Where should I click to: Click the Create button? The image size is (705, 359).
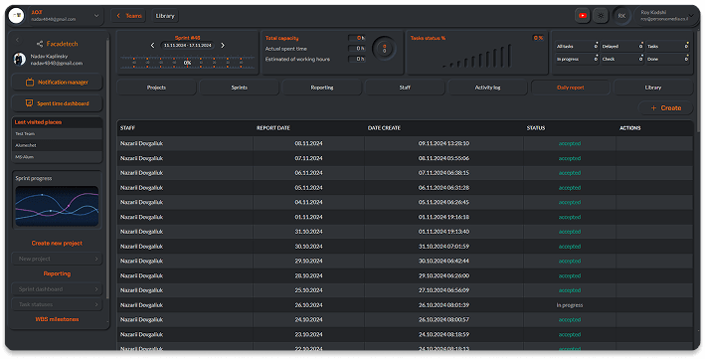point(666,108)
